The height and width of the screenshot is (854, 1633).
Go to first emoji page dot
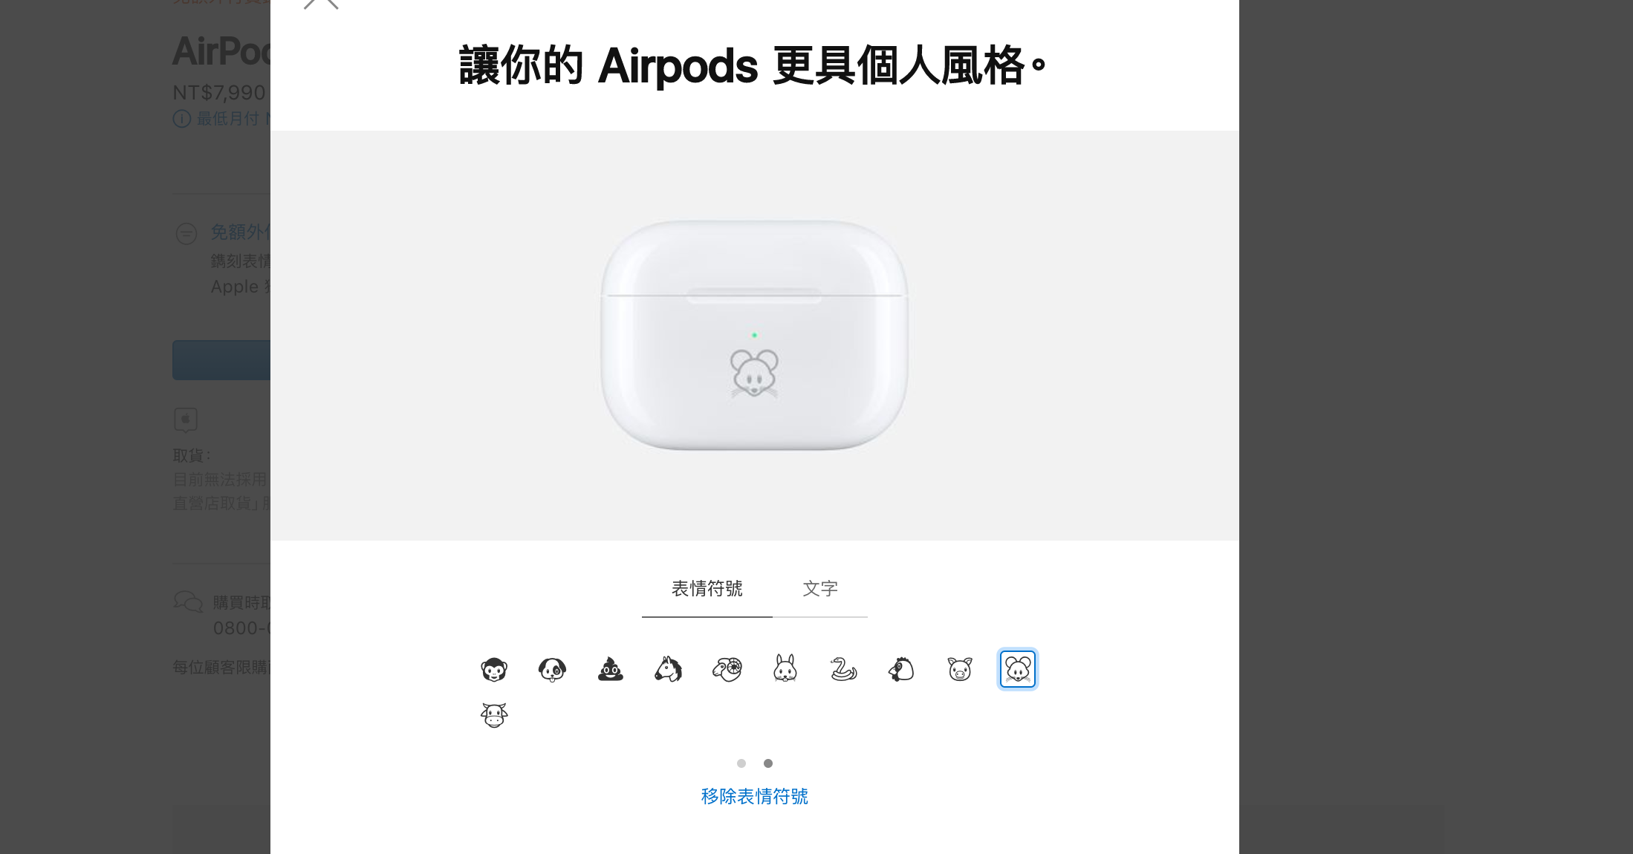tap(741, 763)
